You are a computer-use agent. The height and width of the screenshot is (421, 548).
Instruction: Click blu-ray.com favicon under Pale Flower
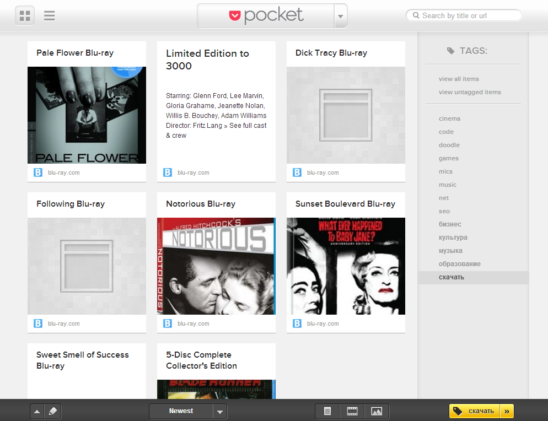[x=37, y=172]
